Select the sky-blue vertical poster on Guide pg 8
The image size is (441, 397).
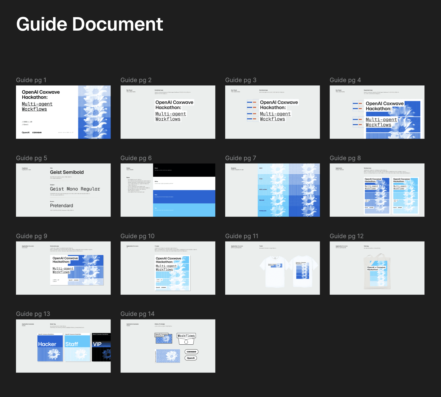coord(405,196)
